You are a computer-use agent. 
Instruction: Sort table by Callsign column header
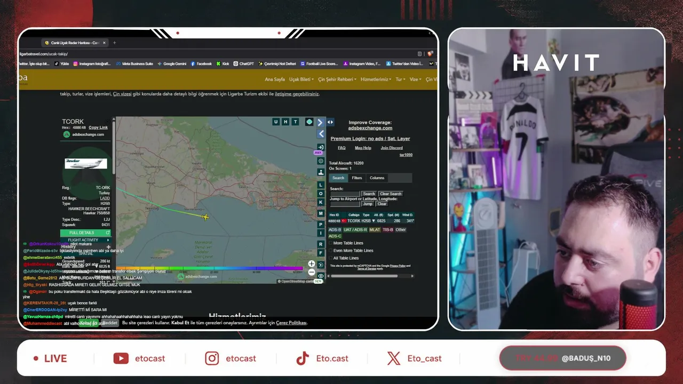(354, 215)
